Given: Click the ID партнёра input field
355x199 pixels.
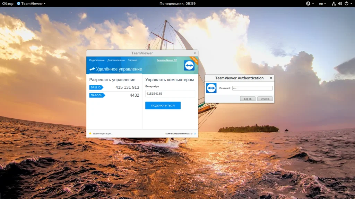Looking at the screenshot, I should pos(170,94).
